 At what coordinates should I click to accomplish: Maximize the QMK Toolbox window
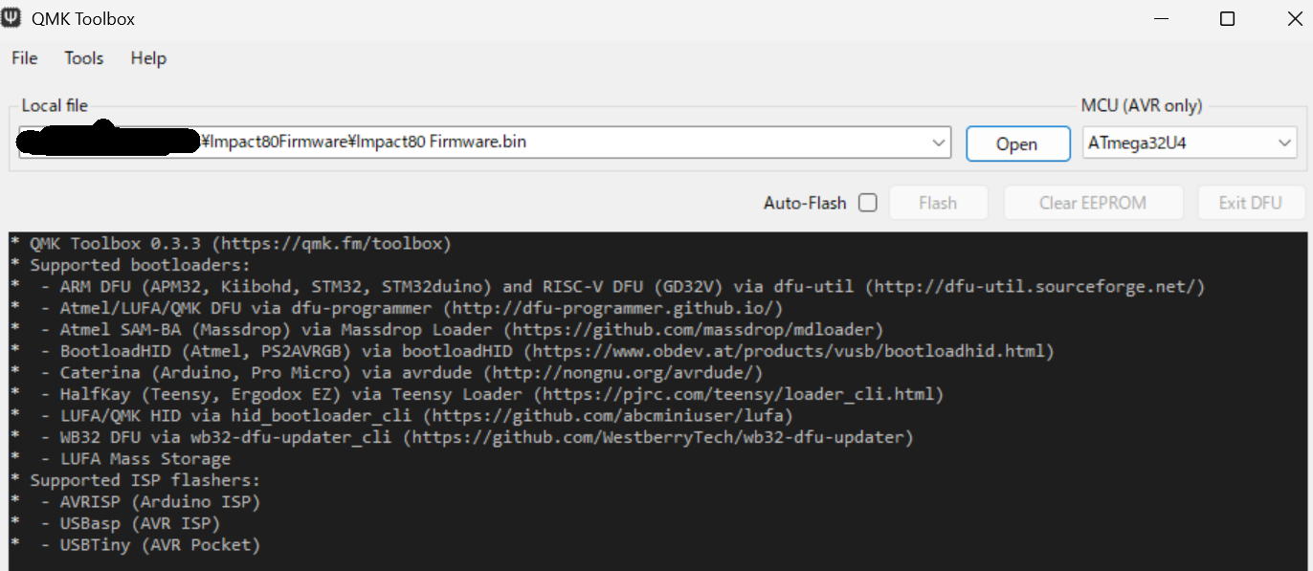(1227, 19)
